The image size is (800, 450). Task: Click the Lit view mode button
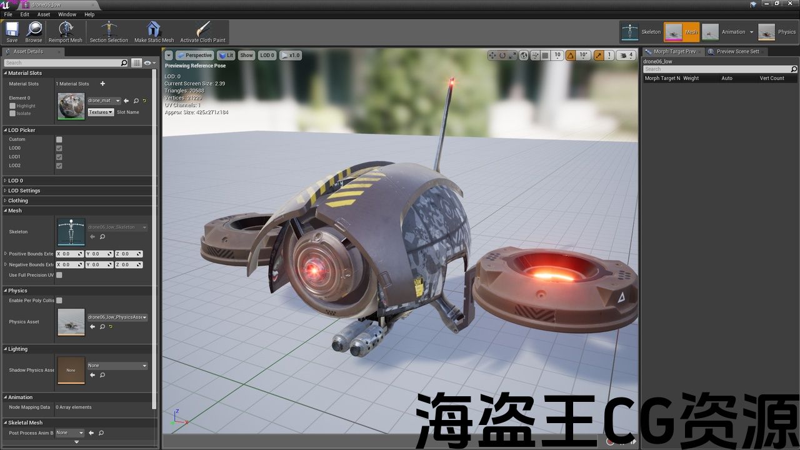pos(226,55)
